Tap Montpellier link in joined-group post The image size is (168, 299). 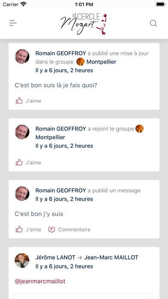[50, 137]
